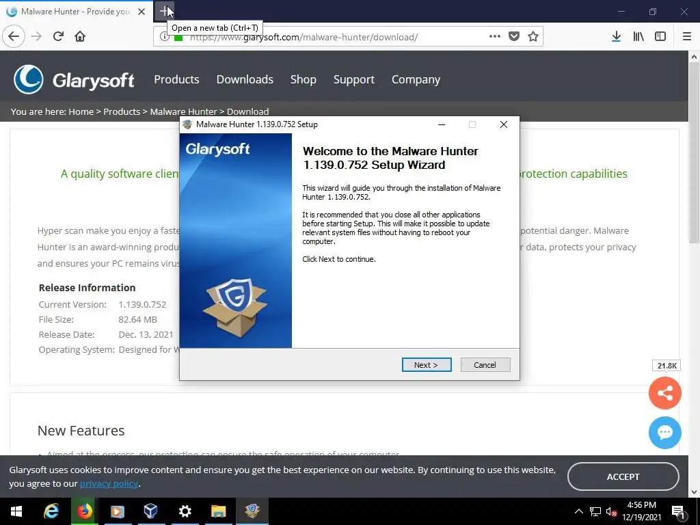Open the privacy policy link
Viewport: 700px width, 525px height.
pos(109,483)
